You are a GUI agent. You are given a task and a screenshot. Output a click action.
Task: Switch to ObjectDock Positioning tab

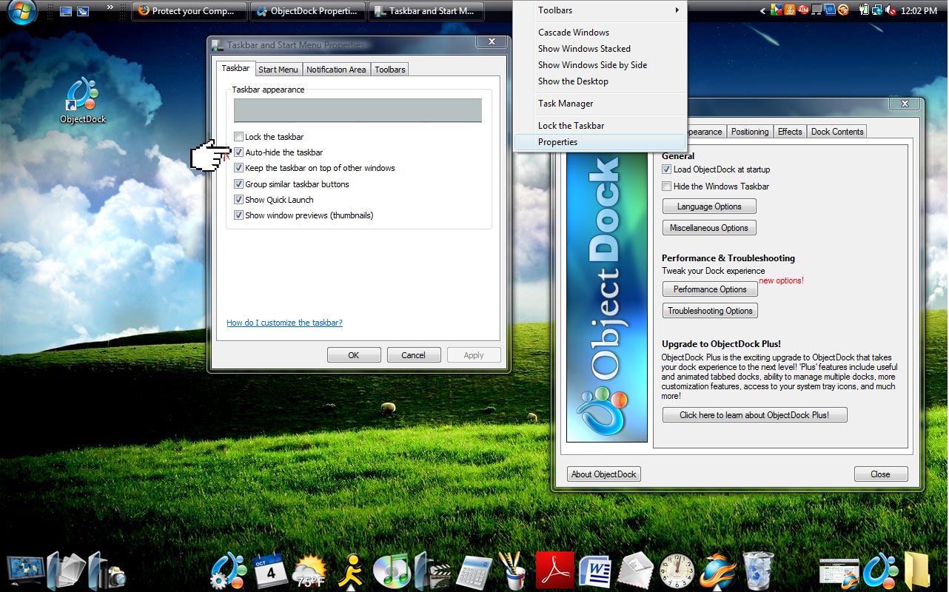tap(750, 132)
